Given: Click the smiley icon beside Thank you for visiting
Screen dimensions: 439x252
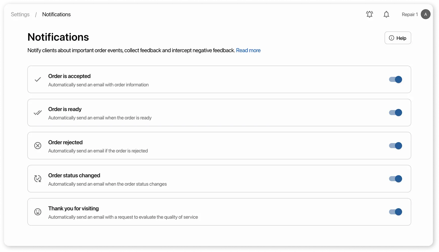Looking at the screenshot, I should 38,212.
